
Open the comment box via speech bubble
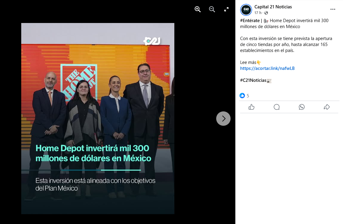coord(277,107)
